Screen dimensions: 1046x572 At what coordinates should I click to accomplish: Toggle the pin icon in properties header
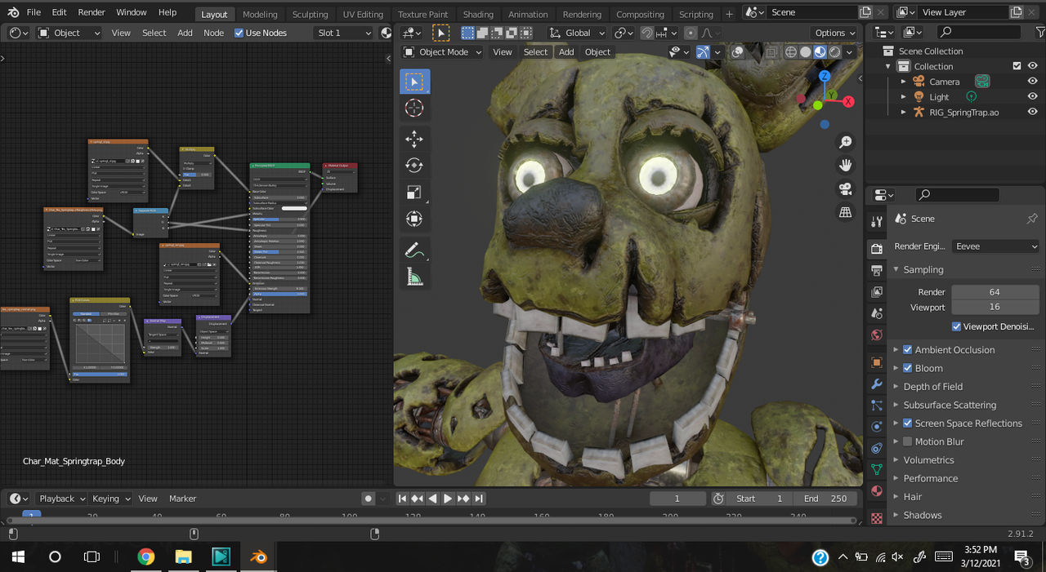pyautogui.click(x=1031, y=219)
